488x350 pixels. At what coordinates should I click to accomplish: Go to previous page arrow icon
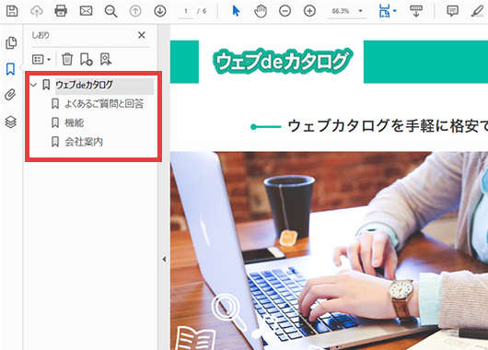(135, 11)
